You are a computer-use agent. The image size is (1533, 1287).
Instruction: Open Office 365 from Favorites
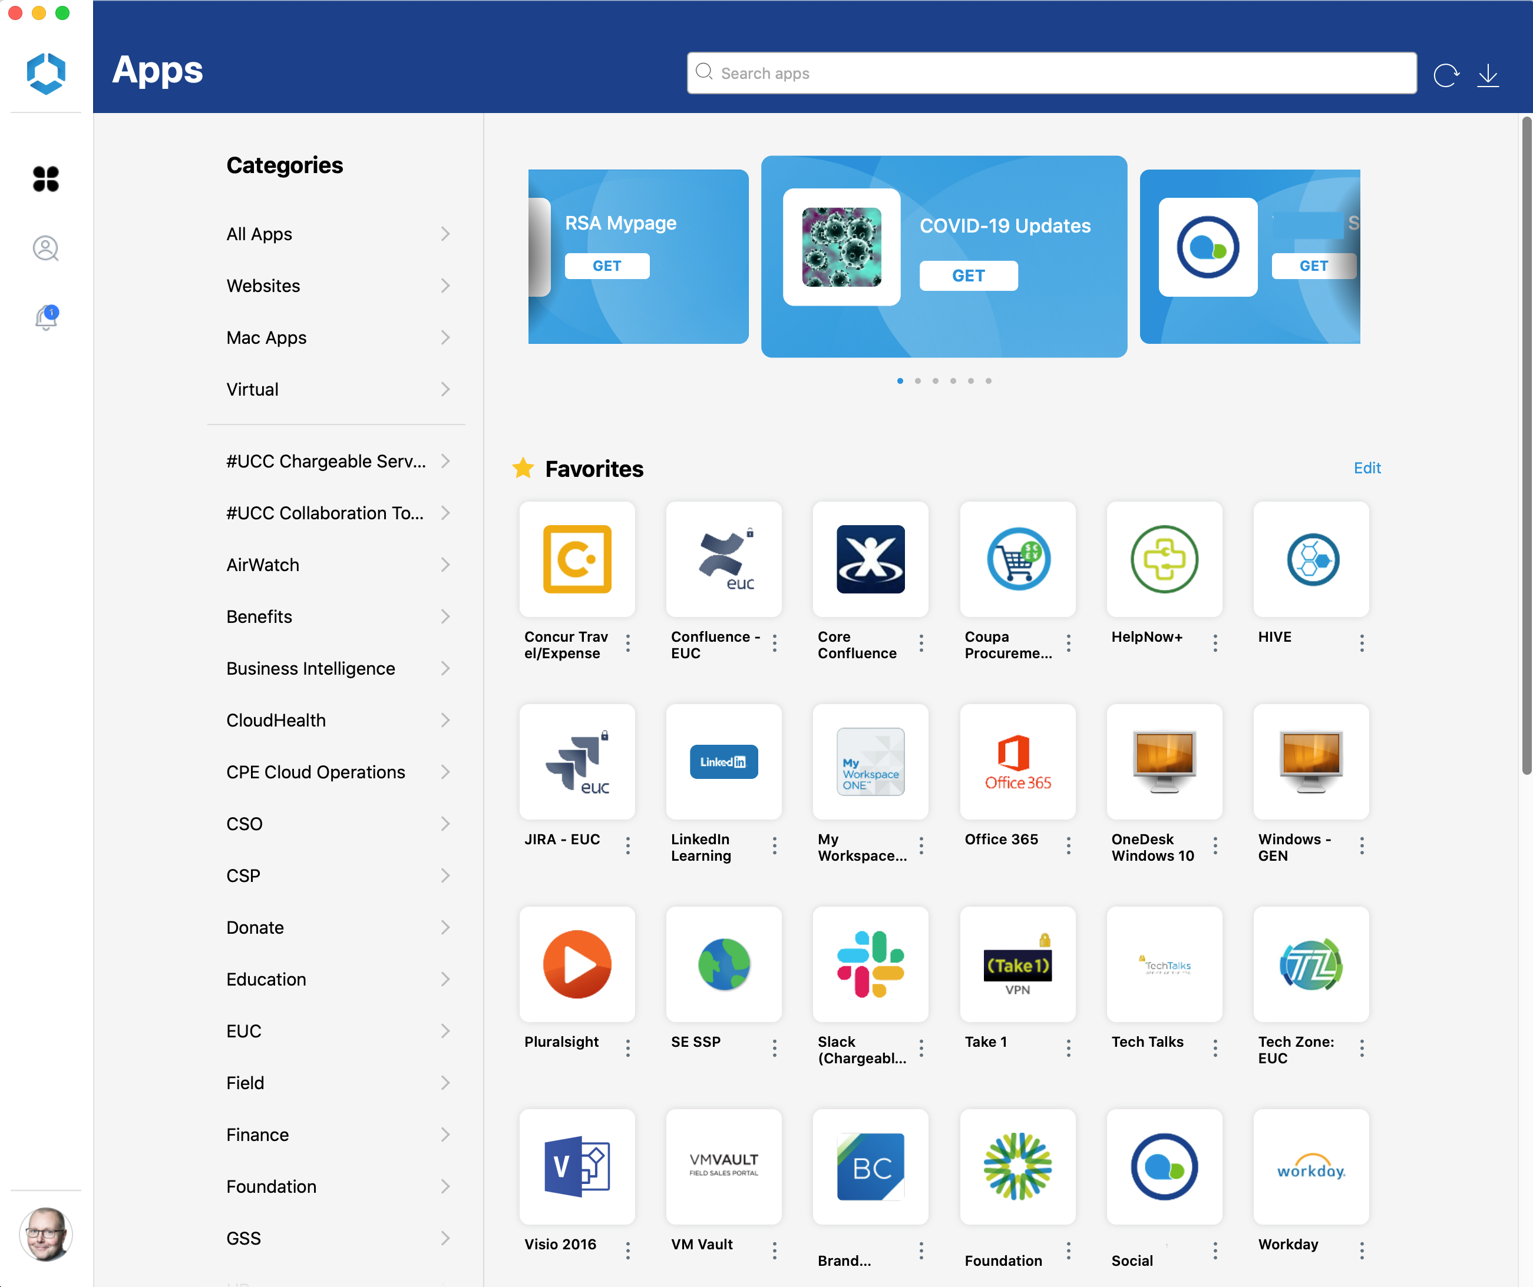[x=1017, y=761]
